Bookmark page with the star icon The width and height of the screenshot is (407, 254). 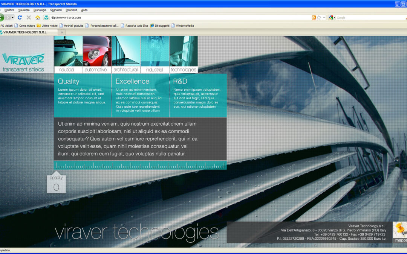[x=319, y=18]
